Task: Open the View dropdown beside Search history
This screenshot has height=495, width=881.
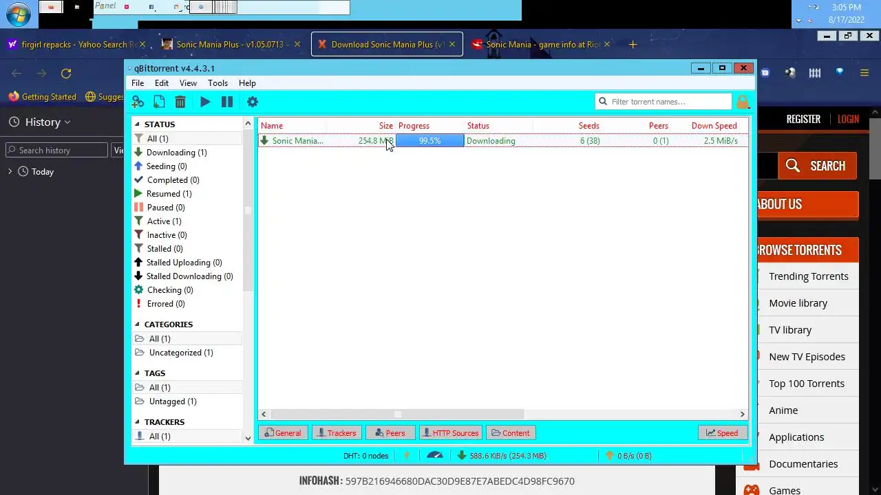Action: [x=118, y=150]
